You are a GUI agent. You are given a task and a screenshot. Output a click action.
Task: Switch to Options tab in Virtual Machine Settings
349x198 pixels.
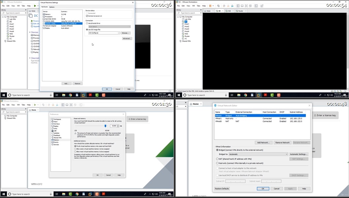pyautogui.click(x=52, y=7)
